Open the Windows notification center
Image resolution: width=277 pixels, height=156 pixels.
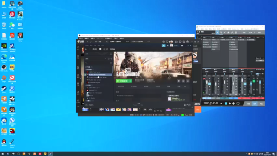(x=274, y=154)
